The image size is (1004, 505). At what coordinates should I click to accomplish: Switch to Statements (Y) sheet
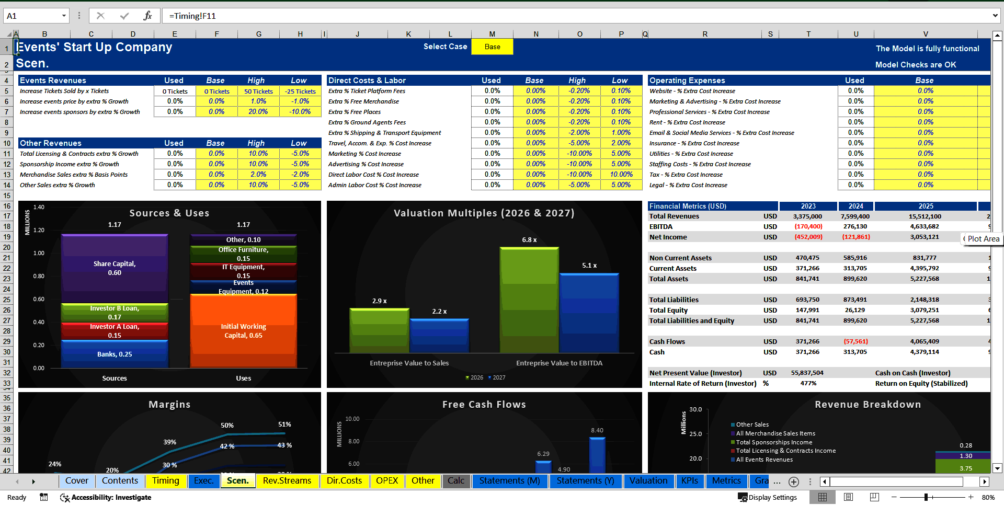pyautogui.click(x=585, y=481)
